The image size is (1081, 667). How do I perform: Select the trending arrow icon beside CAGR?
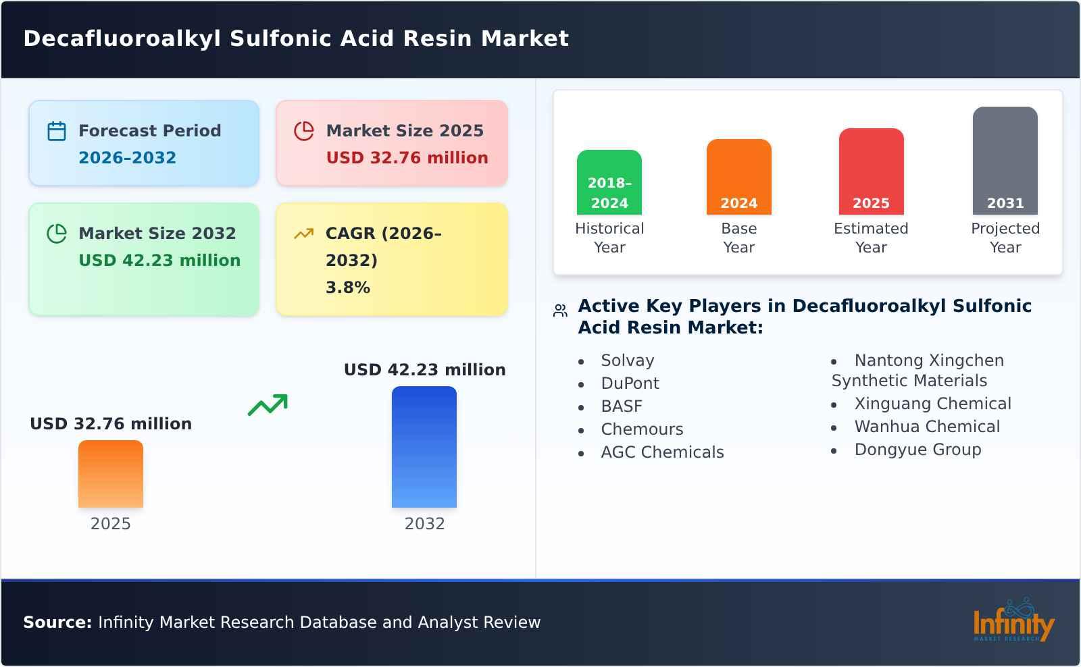305,232
